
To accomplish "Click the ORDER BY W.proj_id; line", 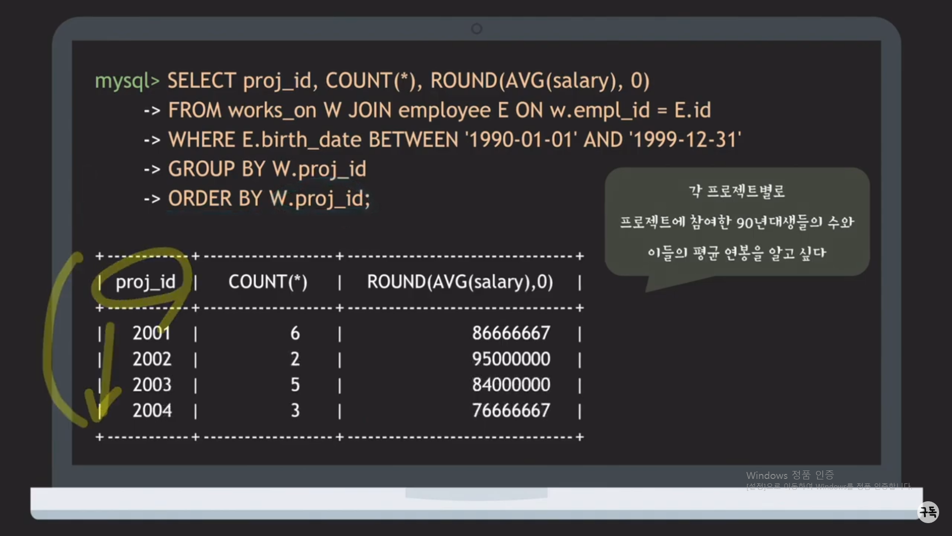I will tap(269, 199).
